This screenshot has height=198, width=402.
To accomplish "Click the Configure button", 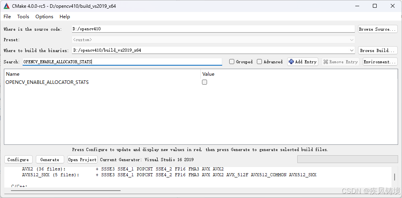I will point(18,160).
